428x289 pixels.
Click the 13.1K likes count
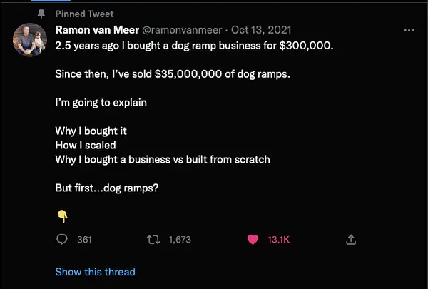coord(278,240)
